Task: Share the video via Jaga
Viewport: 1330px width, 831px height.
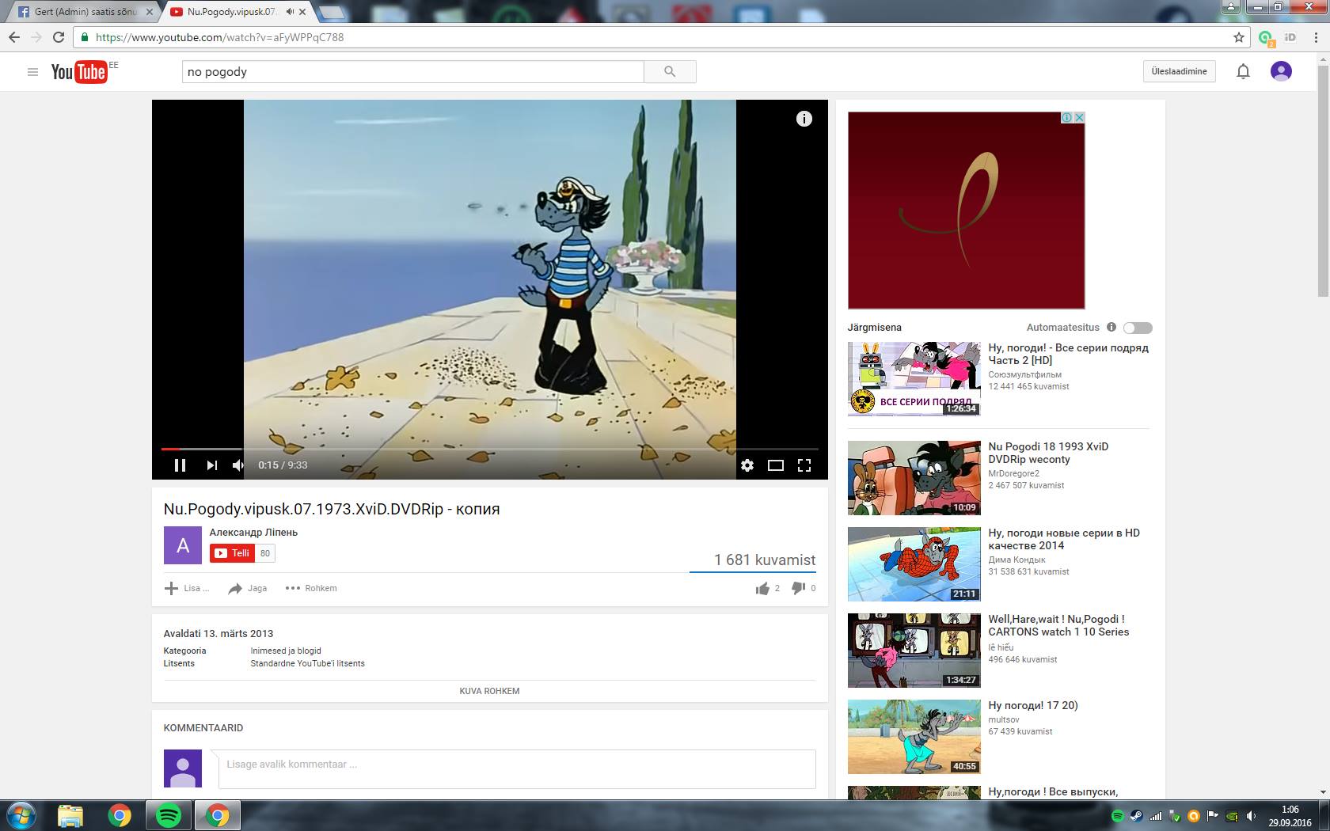Action: pos(247,588)
